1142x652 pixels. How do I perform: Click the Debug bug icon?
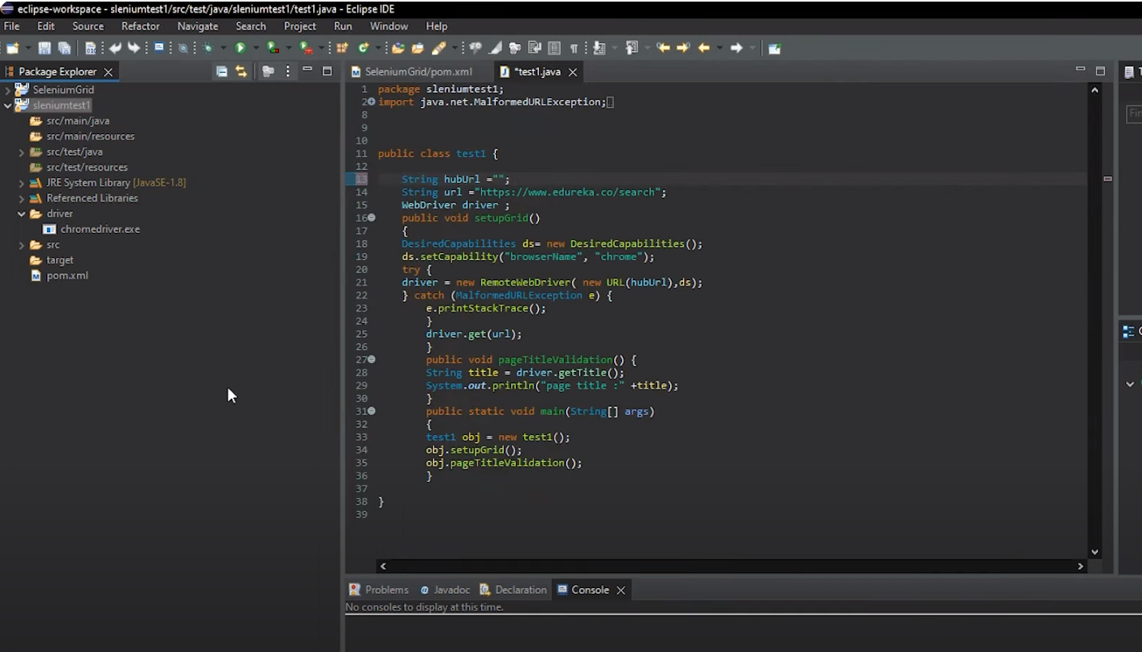[208, 48]
